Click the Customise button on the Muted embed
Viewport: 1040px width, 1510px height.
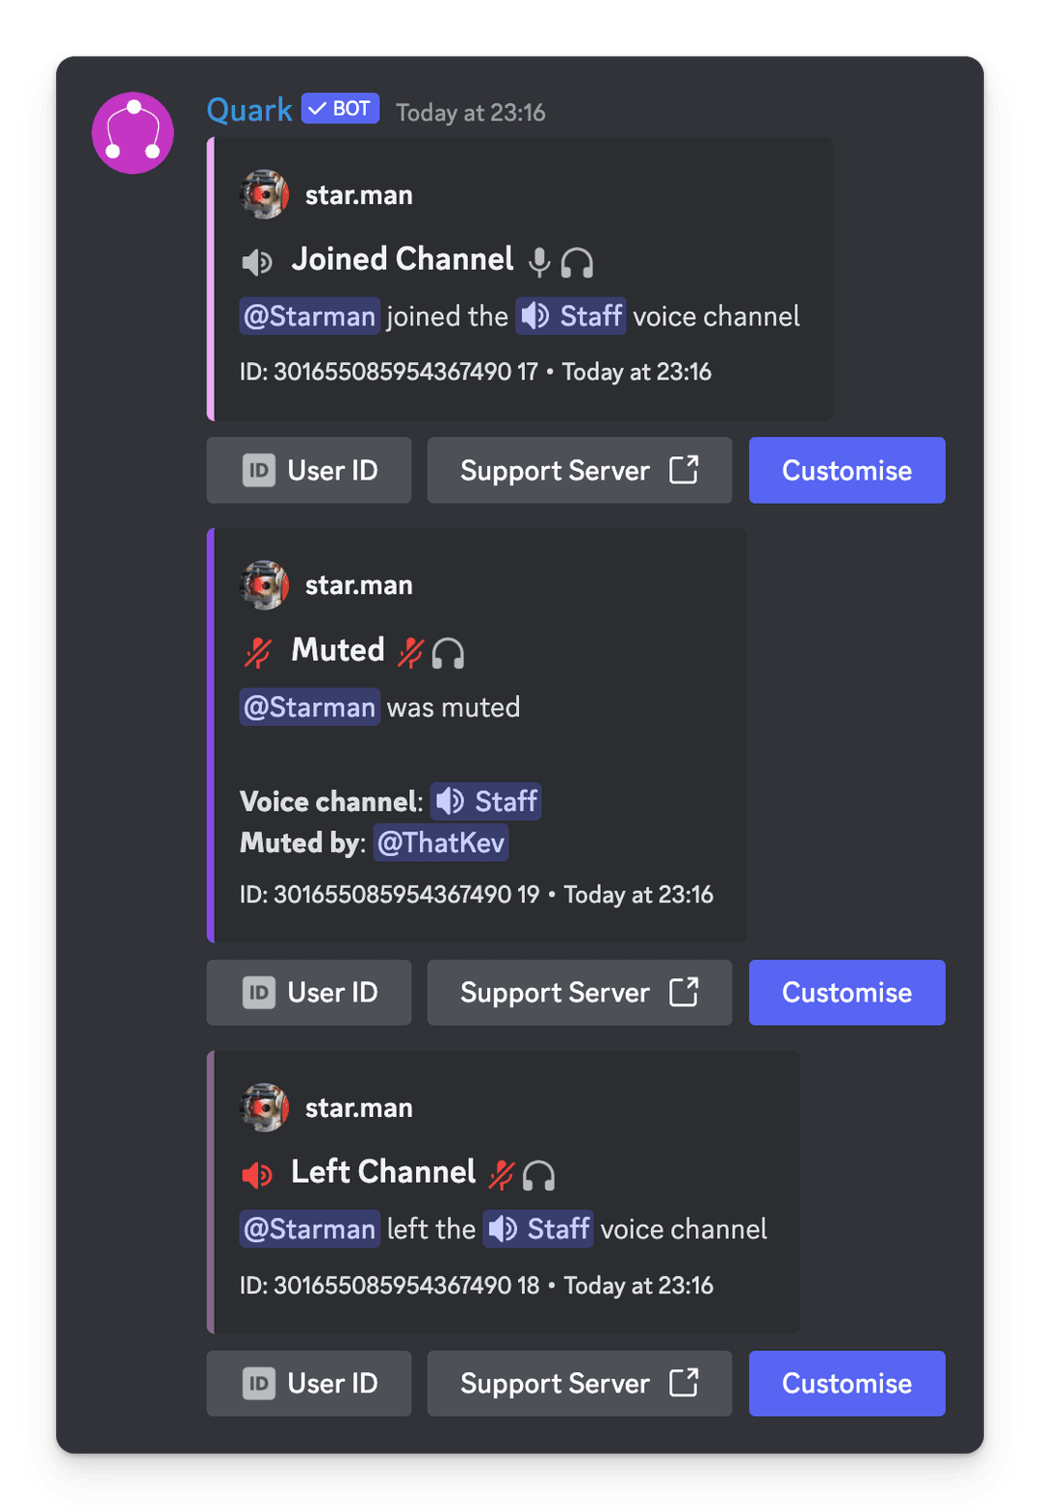[x=846, y=992]
